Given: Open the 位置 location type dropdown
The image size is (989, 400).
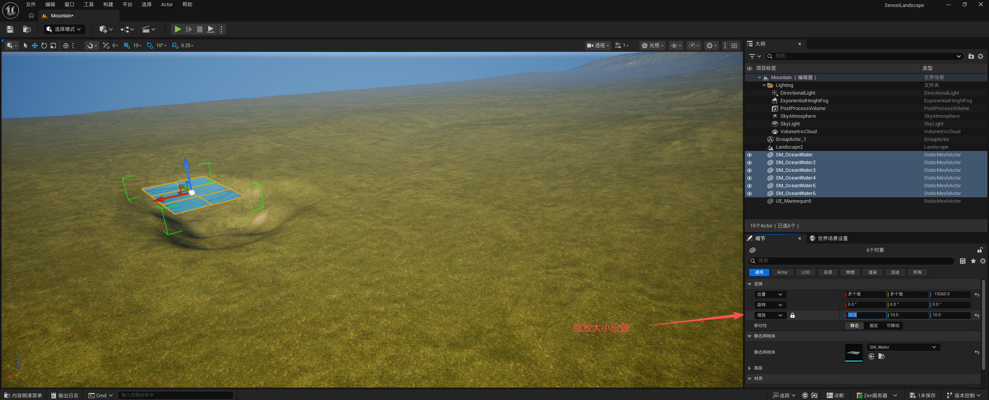Looking at the screenshot, I should tap(770, 295).
